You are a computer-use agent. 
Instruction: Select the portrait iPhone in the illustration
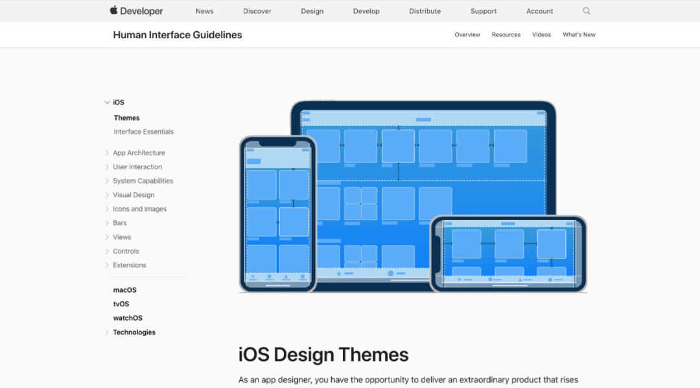(277, 214)
